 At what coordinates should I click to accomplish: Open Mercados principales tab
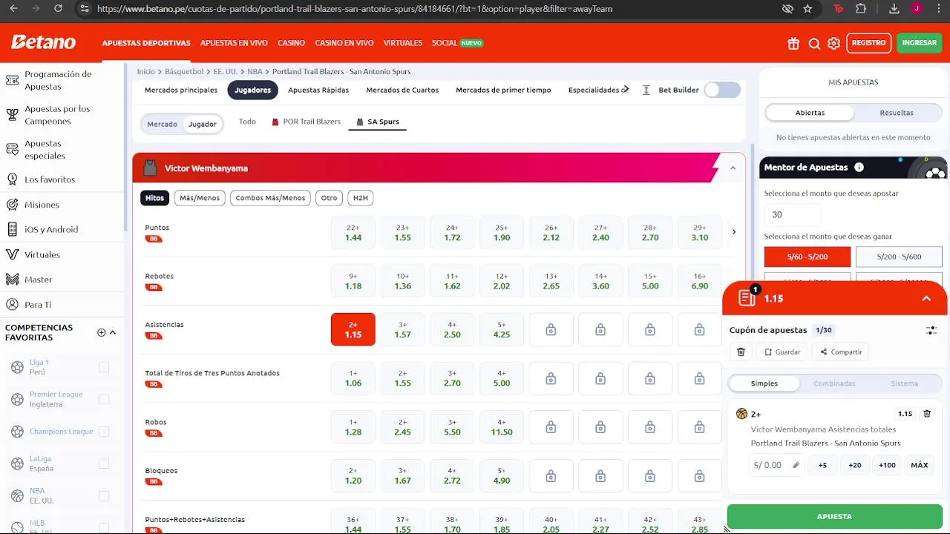pos(181,90)
